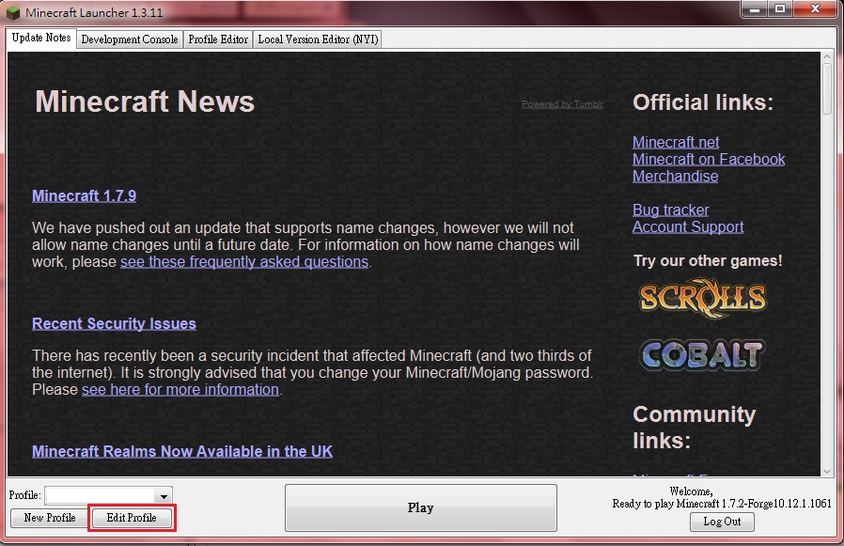Visit the Minecraft.net official link

(676, 142)
